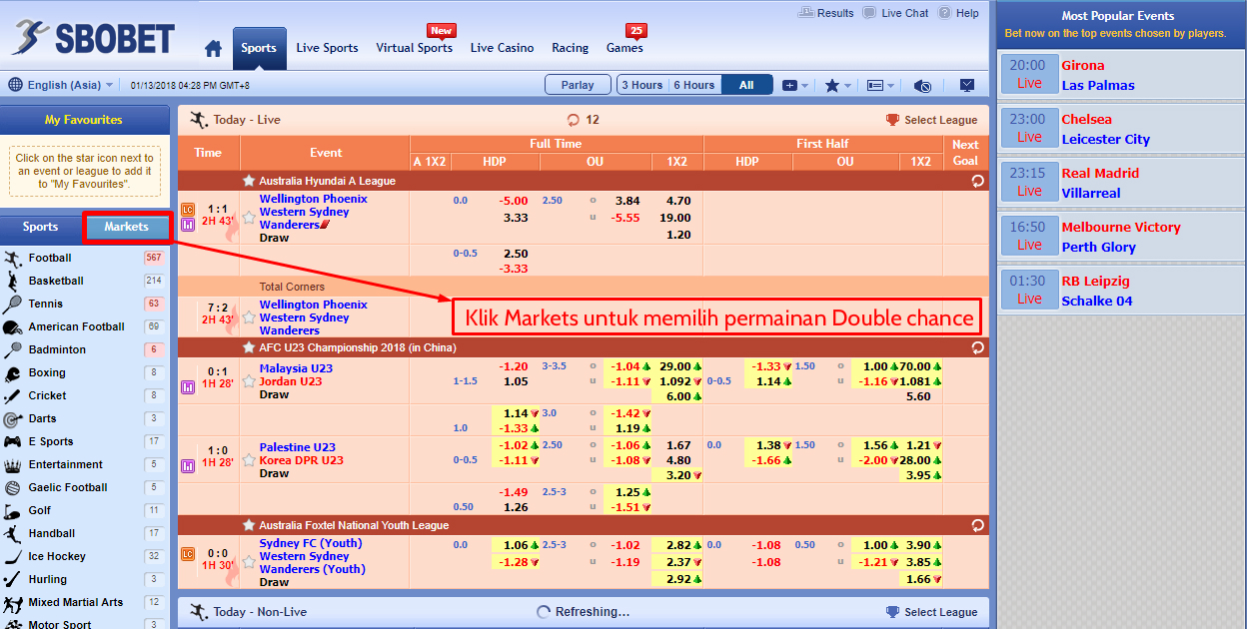1247x629 pixels.
Task: Favourite the Australia Hyundai A League star
Action: pyautogui.click(x=249, y=182)
